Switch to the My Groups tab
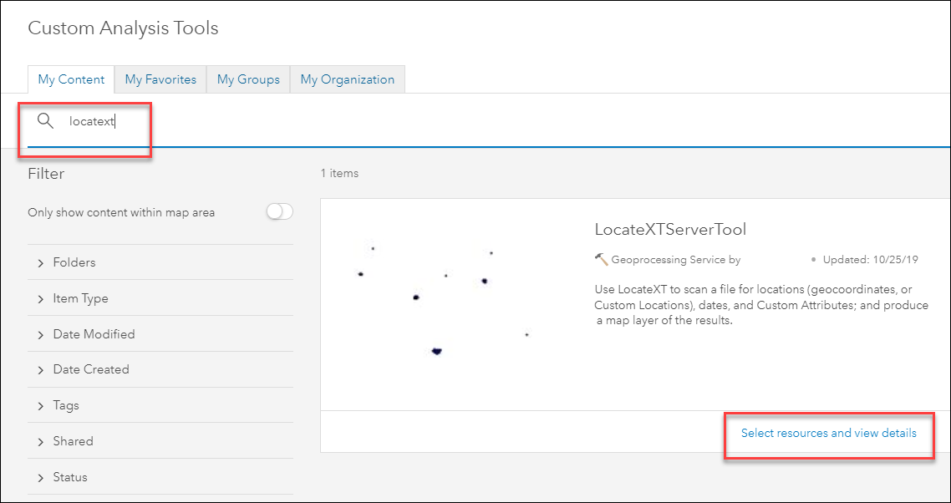 [x=247, y=79]
